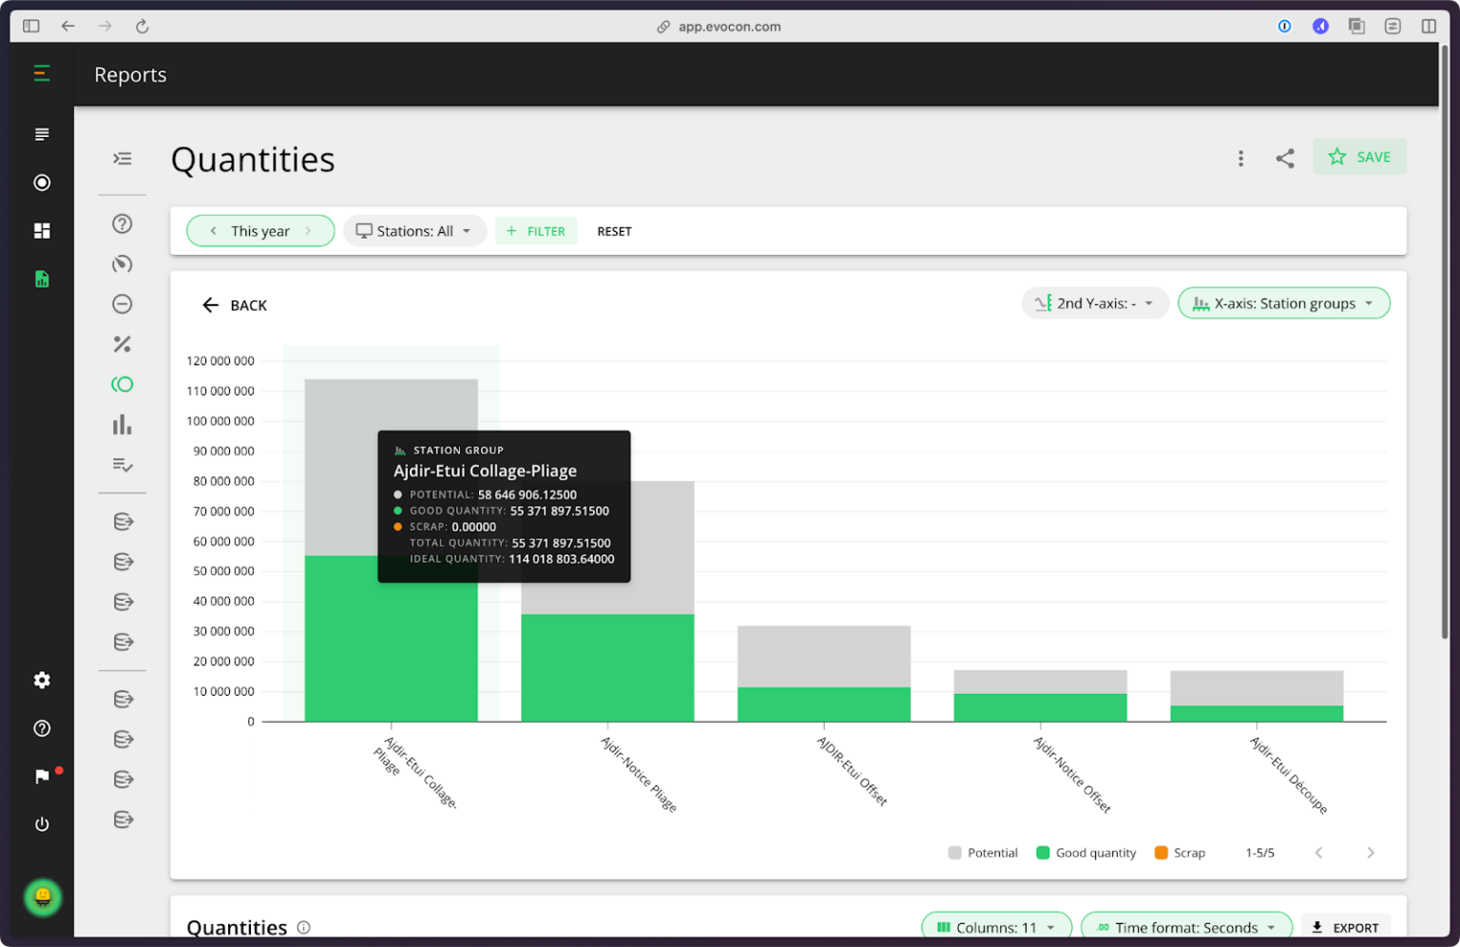Image resolution: width=1460 pixels, height=947 pixels.
Task: Click the share icon next to Save
Action: pos(1285,159)
